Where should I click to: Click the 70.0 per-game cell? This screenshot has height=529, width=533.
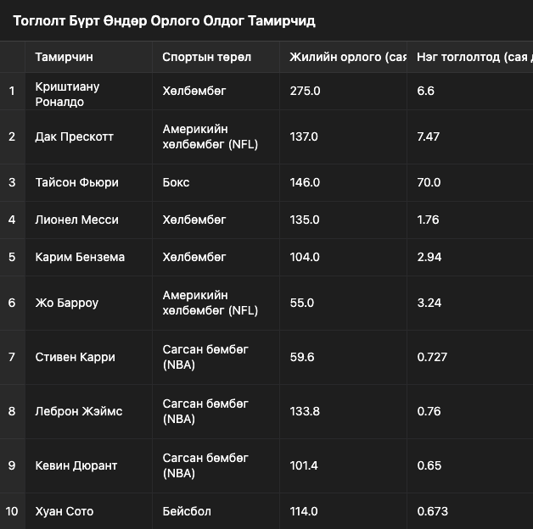(470, 182)
